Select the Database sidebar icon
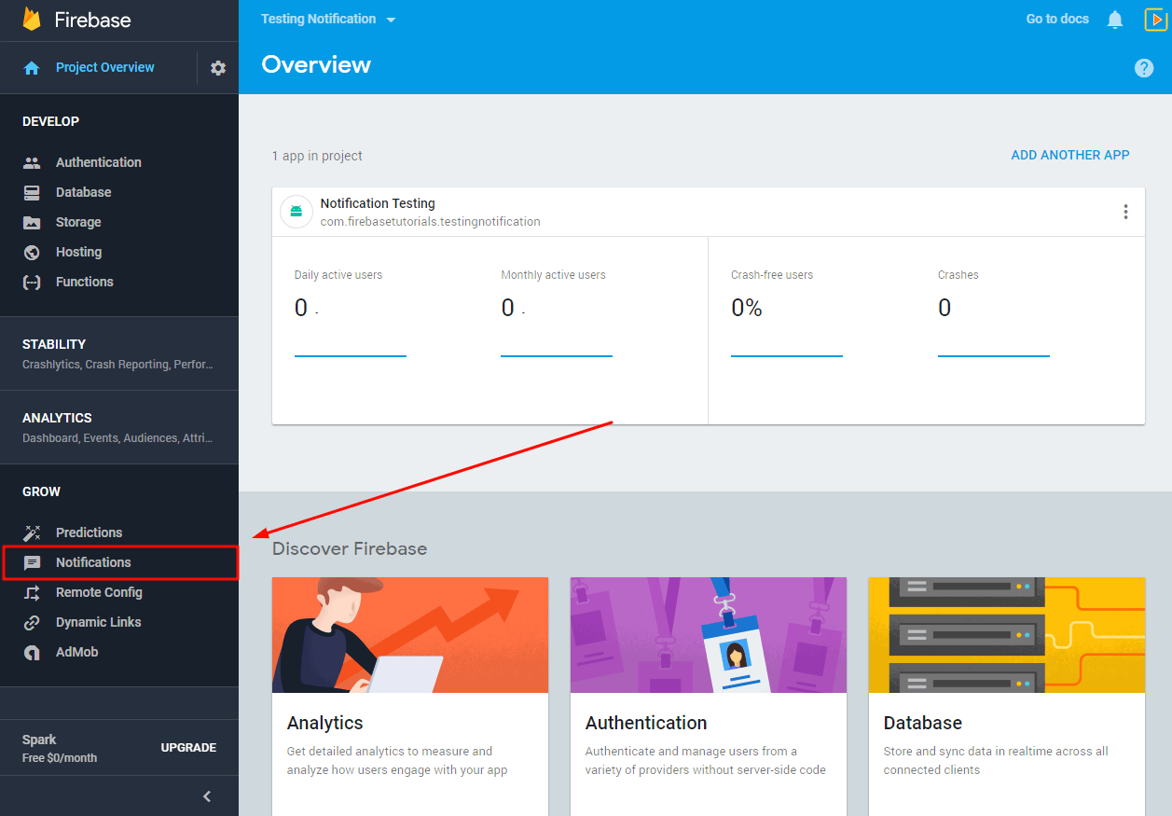The image size is (1172, 816). 31,191
